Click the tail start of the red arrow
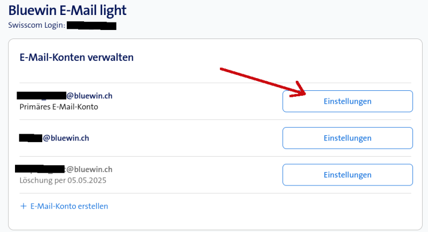428x232 pixels. click(x=221, y=69)
